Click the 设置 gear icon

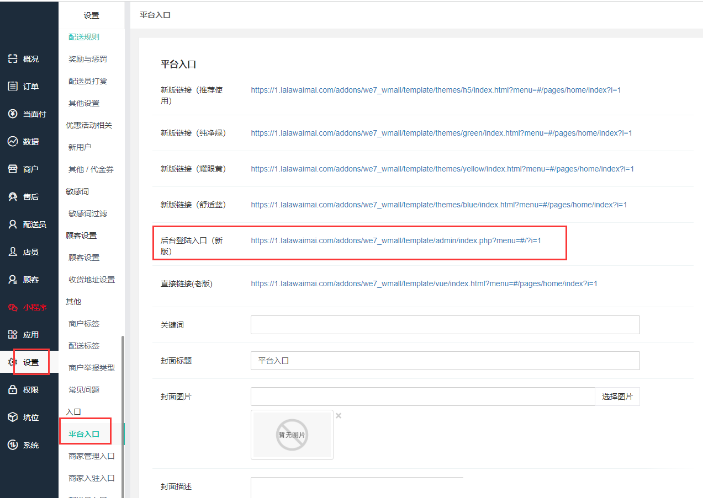(13, 362)
